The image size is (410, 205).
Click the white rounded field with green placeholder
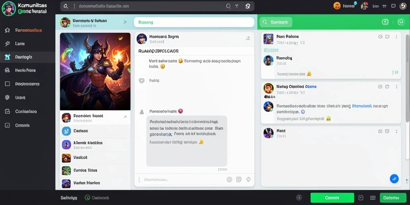194,22
